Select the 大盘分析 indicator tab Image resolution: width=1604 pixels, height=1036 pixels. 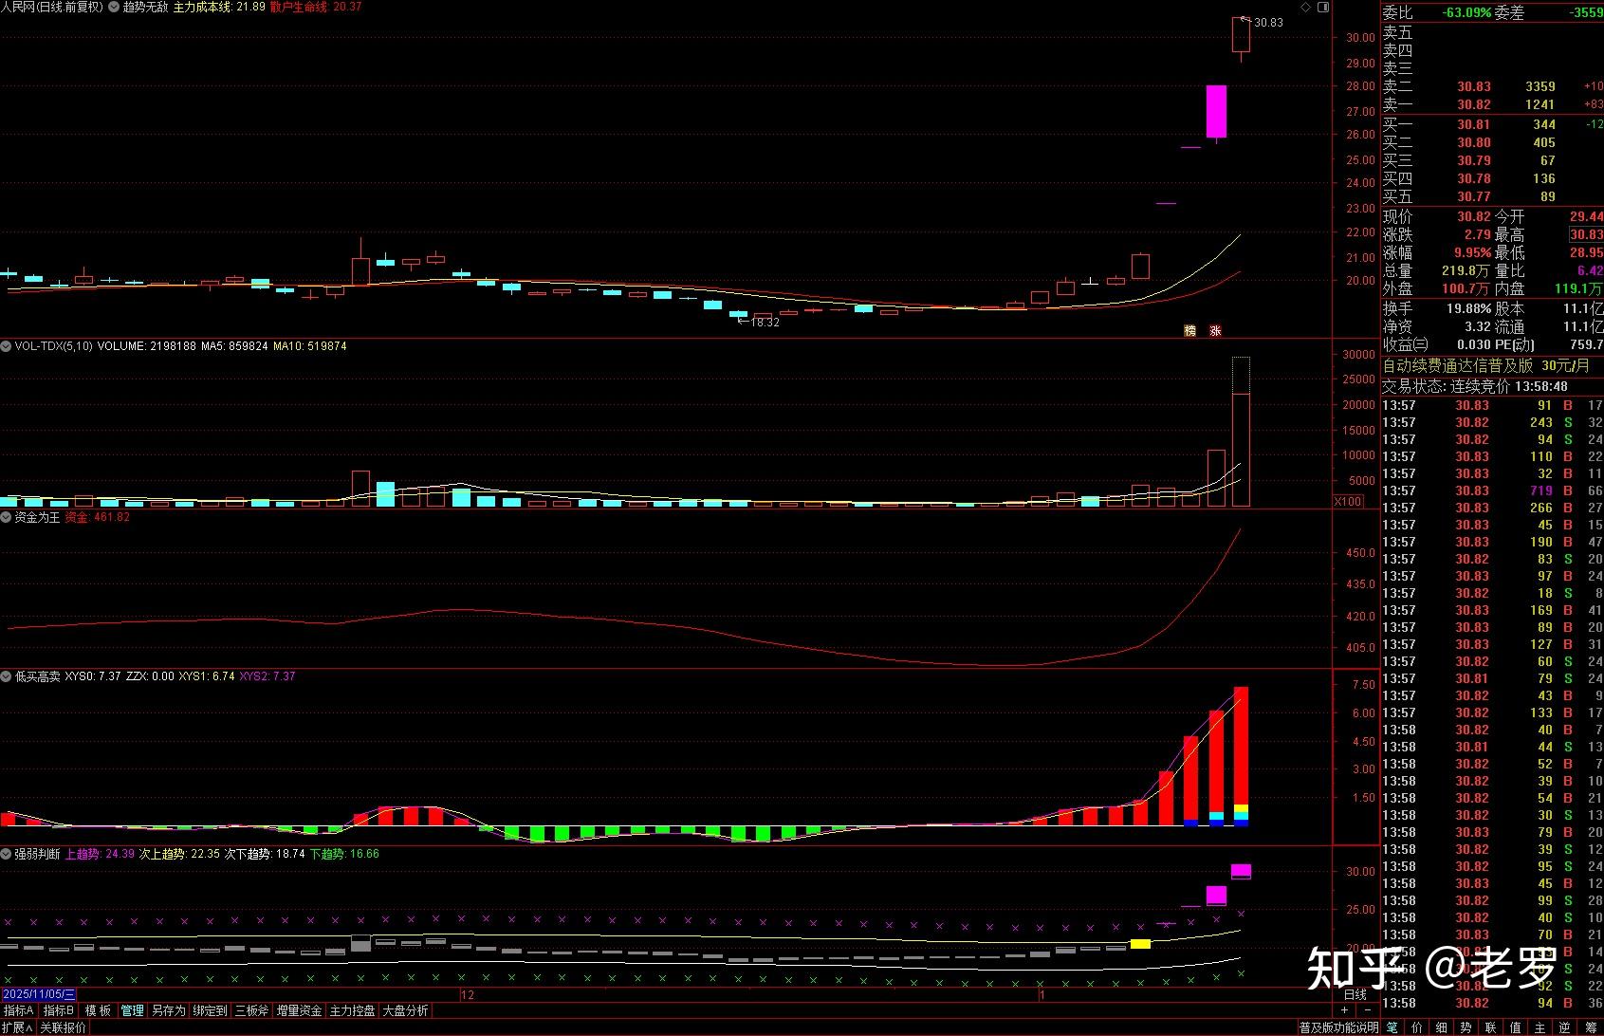point(405,1011)
